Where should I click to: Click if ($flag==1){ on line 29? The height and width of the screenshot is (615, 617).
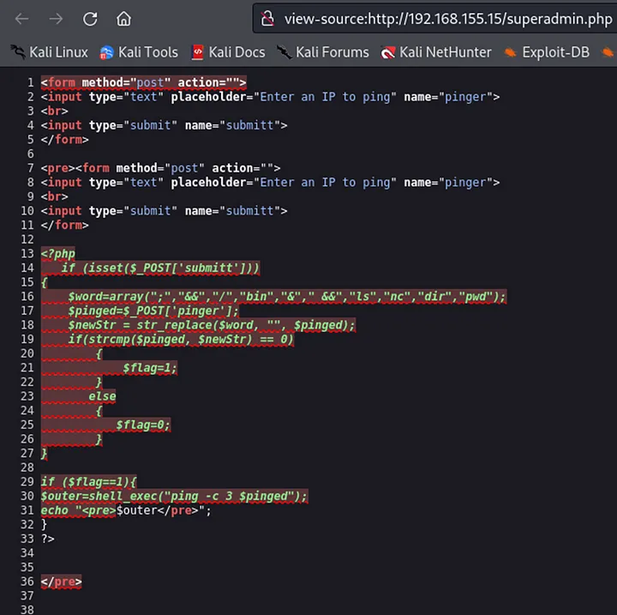(88, 482)
